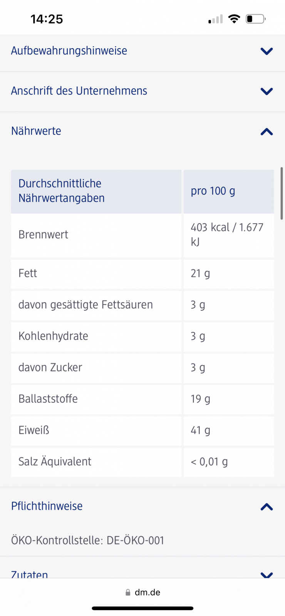The width and height of the screenshot is (285, 616).
Task: Tap the 14:25 clock in status bar
Action: (47, 19)
